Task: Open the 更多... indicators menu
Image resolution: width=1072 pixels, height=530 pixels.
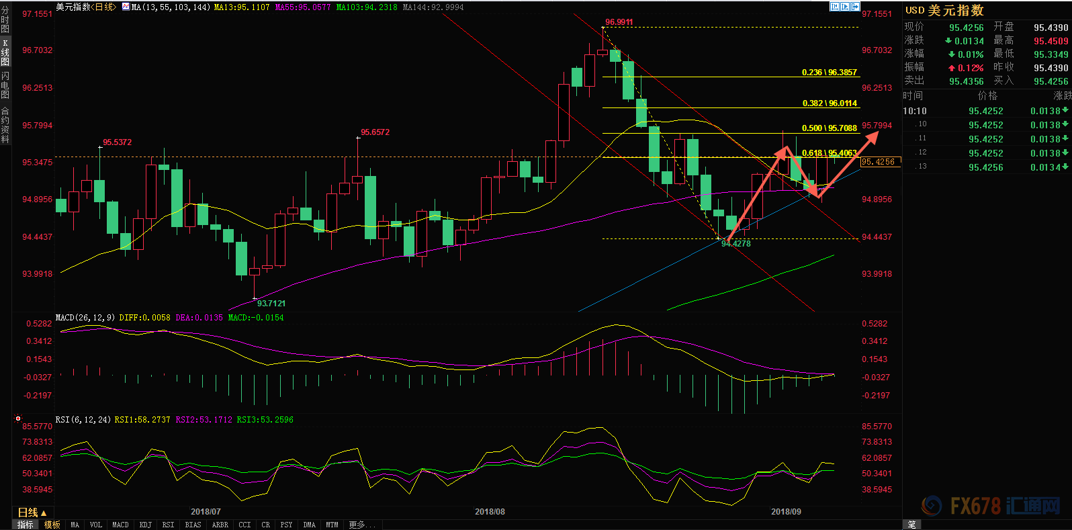Action: [363, 525]
